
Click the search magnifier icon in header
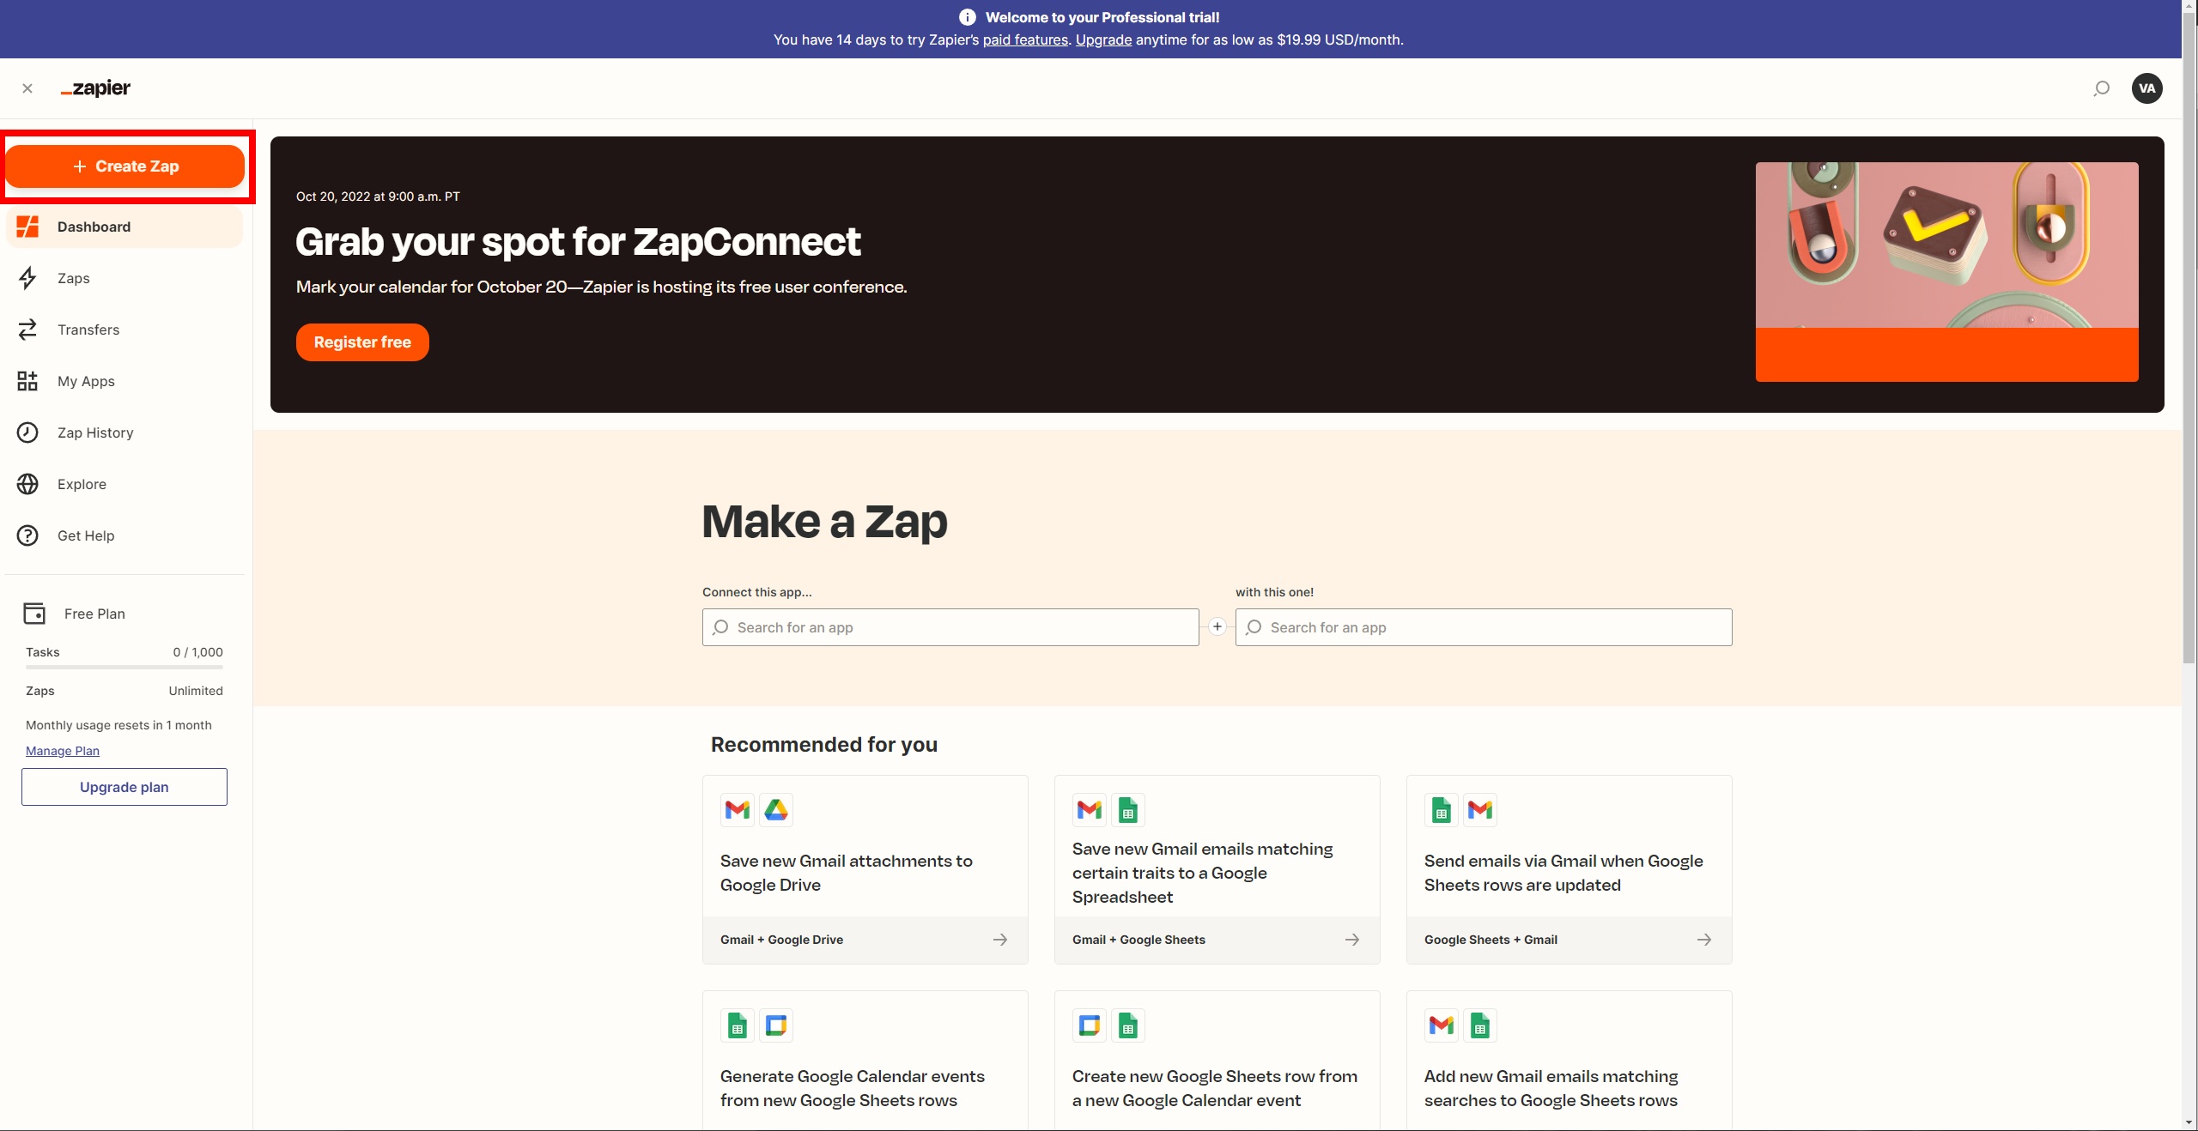(2101, 88)
